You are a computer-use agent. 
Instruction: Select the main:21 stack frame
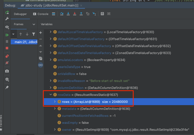tap(24, 42)
